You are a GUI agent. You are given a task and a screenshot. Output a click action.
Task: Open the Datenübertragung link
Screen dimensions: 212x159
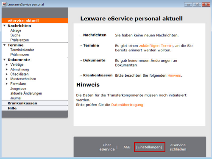tap(127, 105)
